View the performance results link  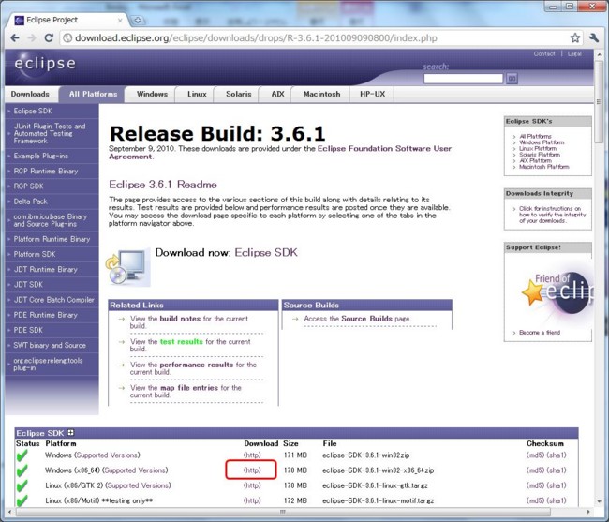[197, 365]
